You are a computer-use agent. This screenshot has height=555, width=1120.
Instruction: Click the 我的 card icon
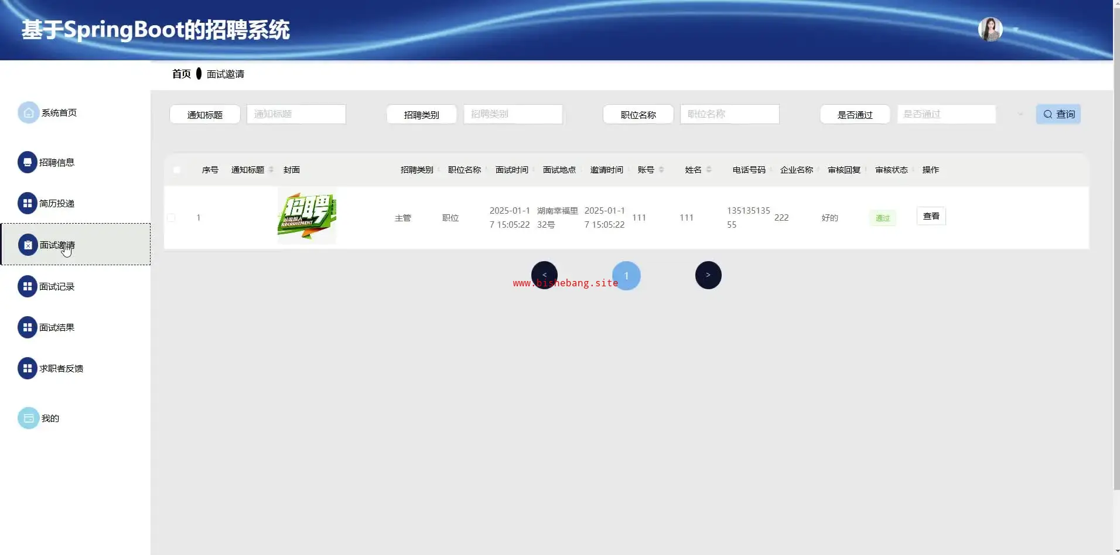[x=28, y=418]
